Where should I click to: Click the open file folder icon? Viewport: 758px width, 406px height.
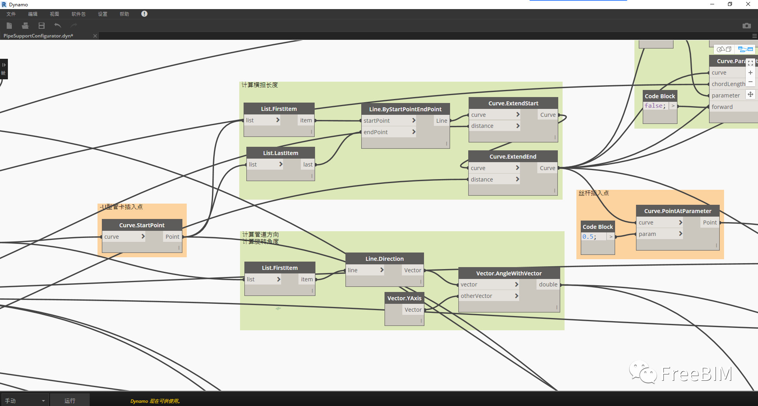(25, 26)
